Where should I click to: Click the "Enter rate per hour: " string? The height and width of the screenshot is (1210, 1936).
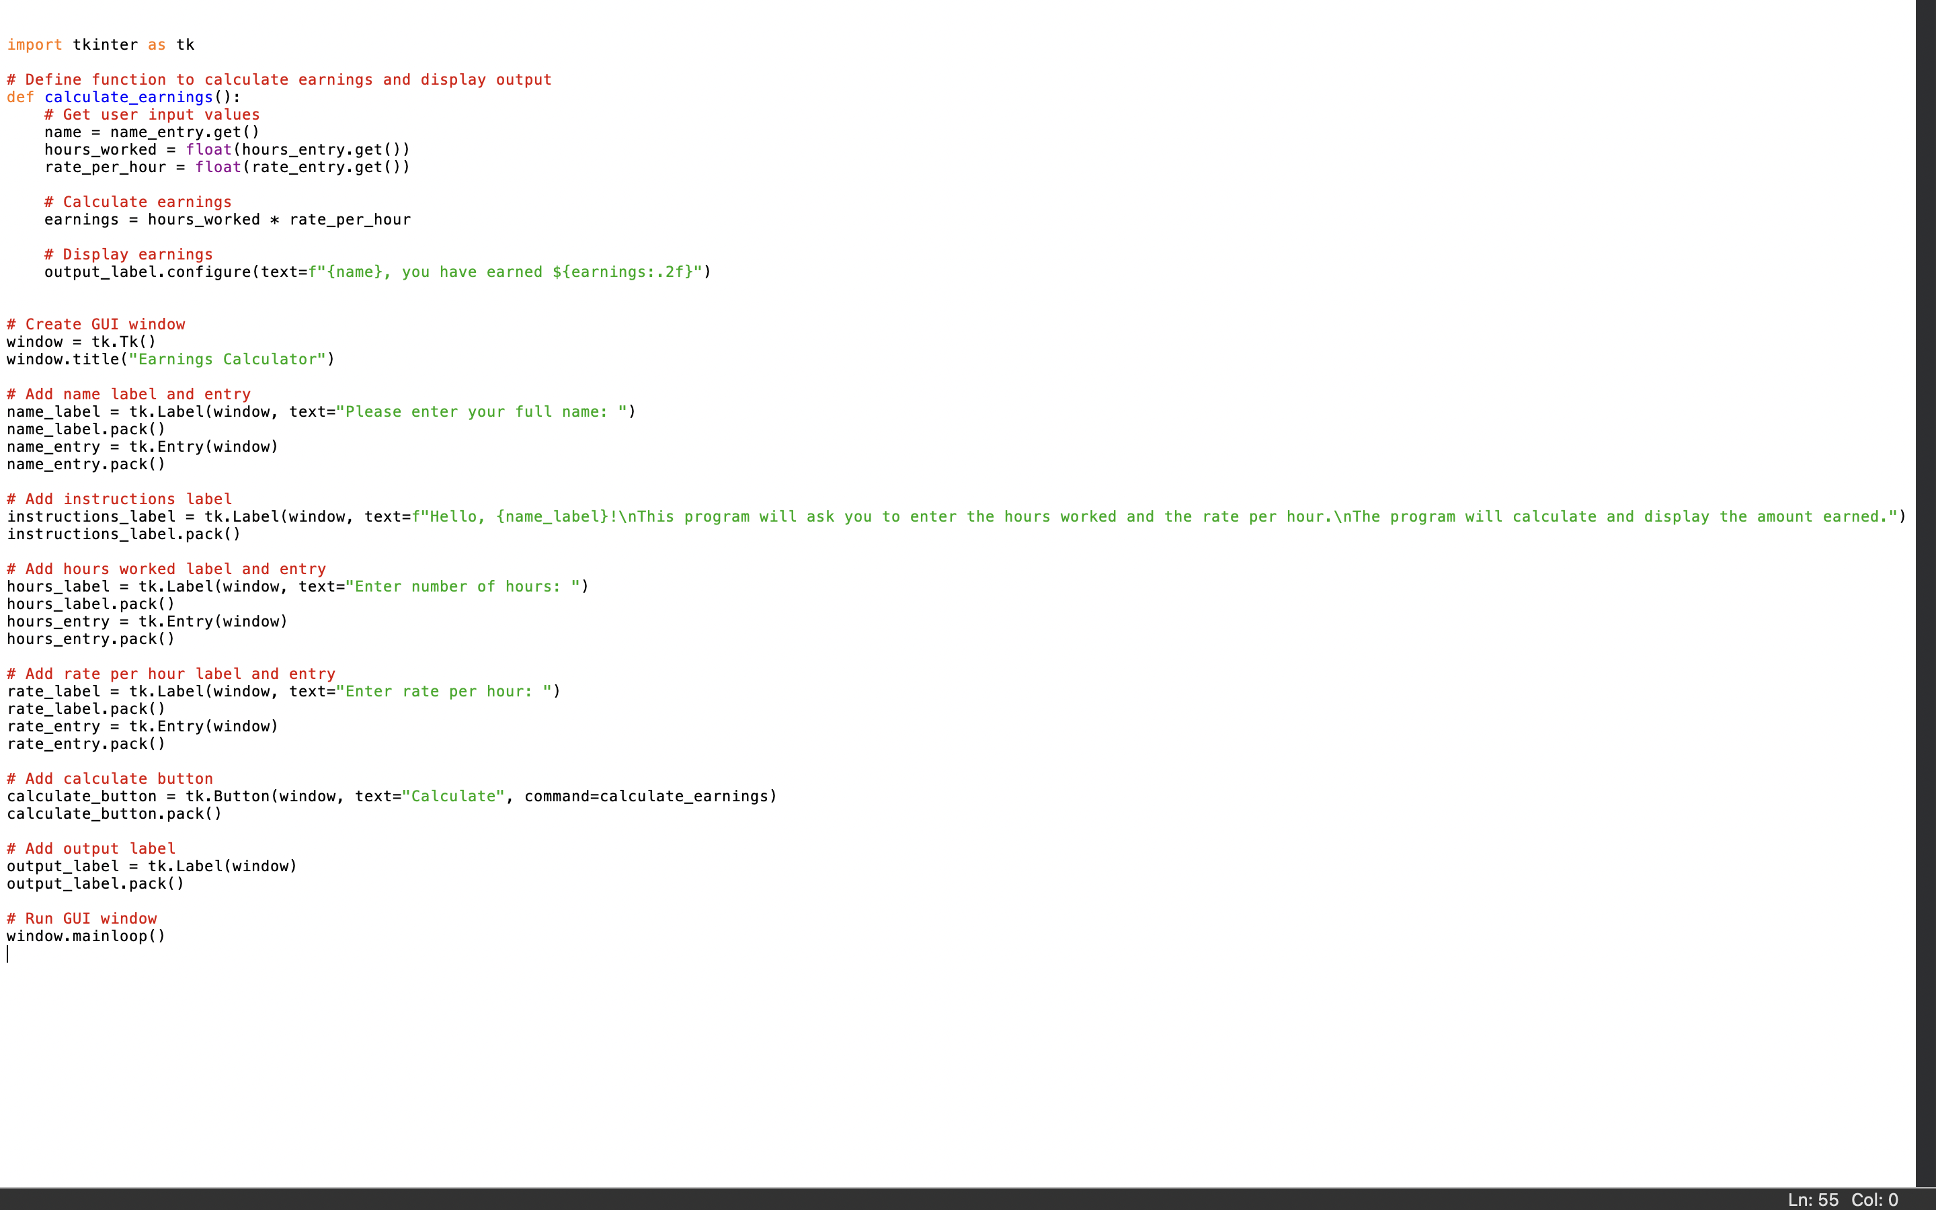[444, 692]
